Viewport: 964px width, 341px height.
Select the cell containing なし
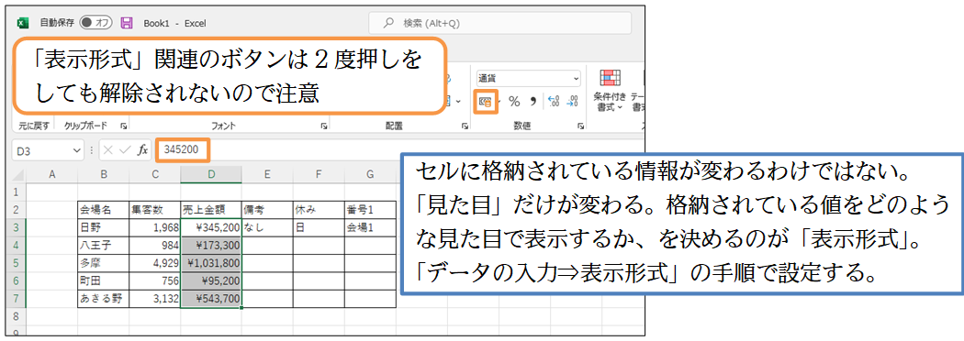(267, 227)
